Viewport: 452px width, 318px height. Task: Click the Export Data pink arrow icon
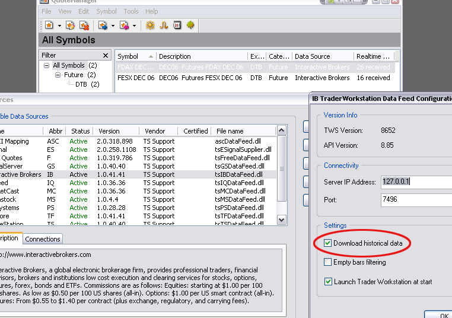click(x=124, y=26)
